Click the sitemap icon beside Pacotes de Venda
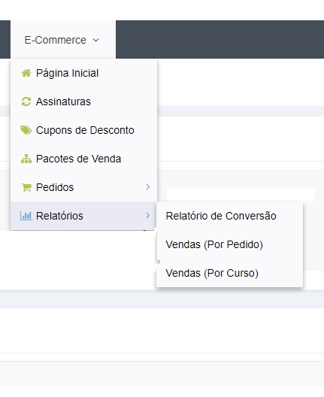Image resolution: width=324 pixels, height=397 pixels. 26,159
